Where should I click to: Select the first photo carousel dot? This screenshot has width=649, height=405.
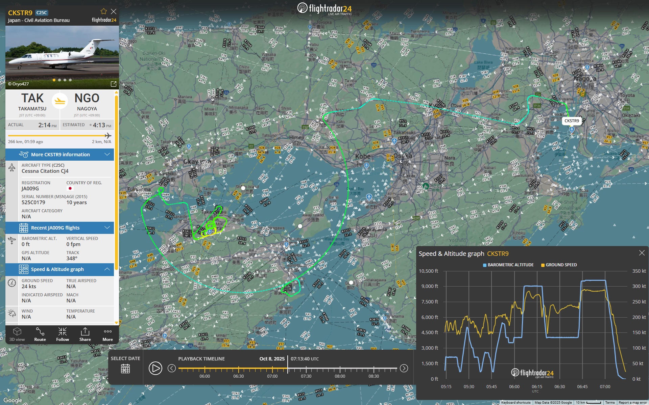54,80
